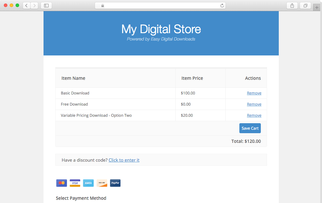
Task: Remove Basic Download from the cart
Action: point(254,93)
